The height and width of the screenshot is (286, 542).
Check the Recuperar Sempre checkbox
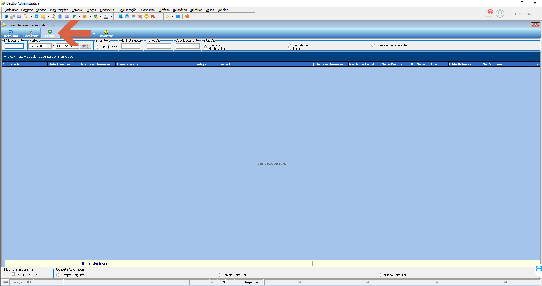click(x=13, y=274)
